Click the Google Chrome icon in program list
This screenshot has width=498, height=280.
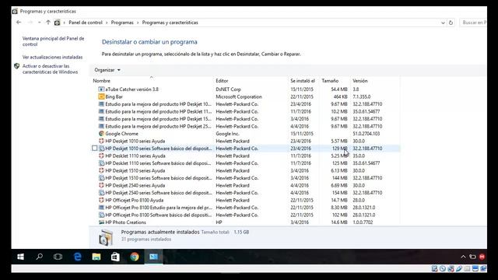tap(101, 134)
